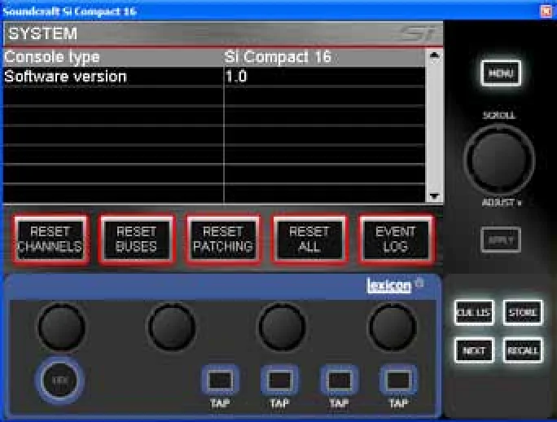Click the '1.0' version value
The width and height of the screenshot is (557, 422).
236,77
